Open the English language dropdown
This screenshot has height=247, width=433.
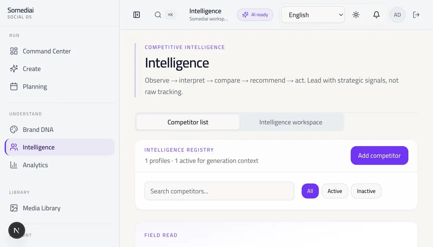pyautogui.click(x=312, y=15)
